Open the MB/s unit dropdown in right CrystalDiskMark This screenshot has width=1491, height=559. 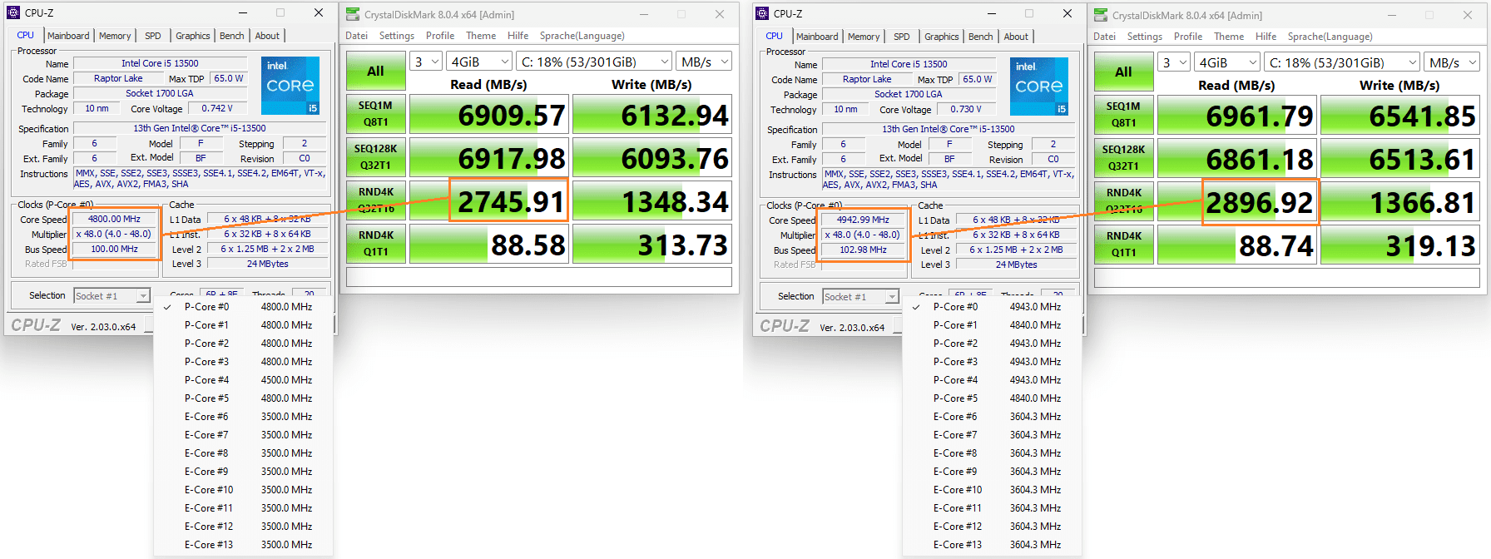[1452, 62]
